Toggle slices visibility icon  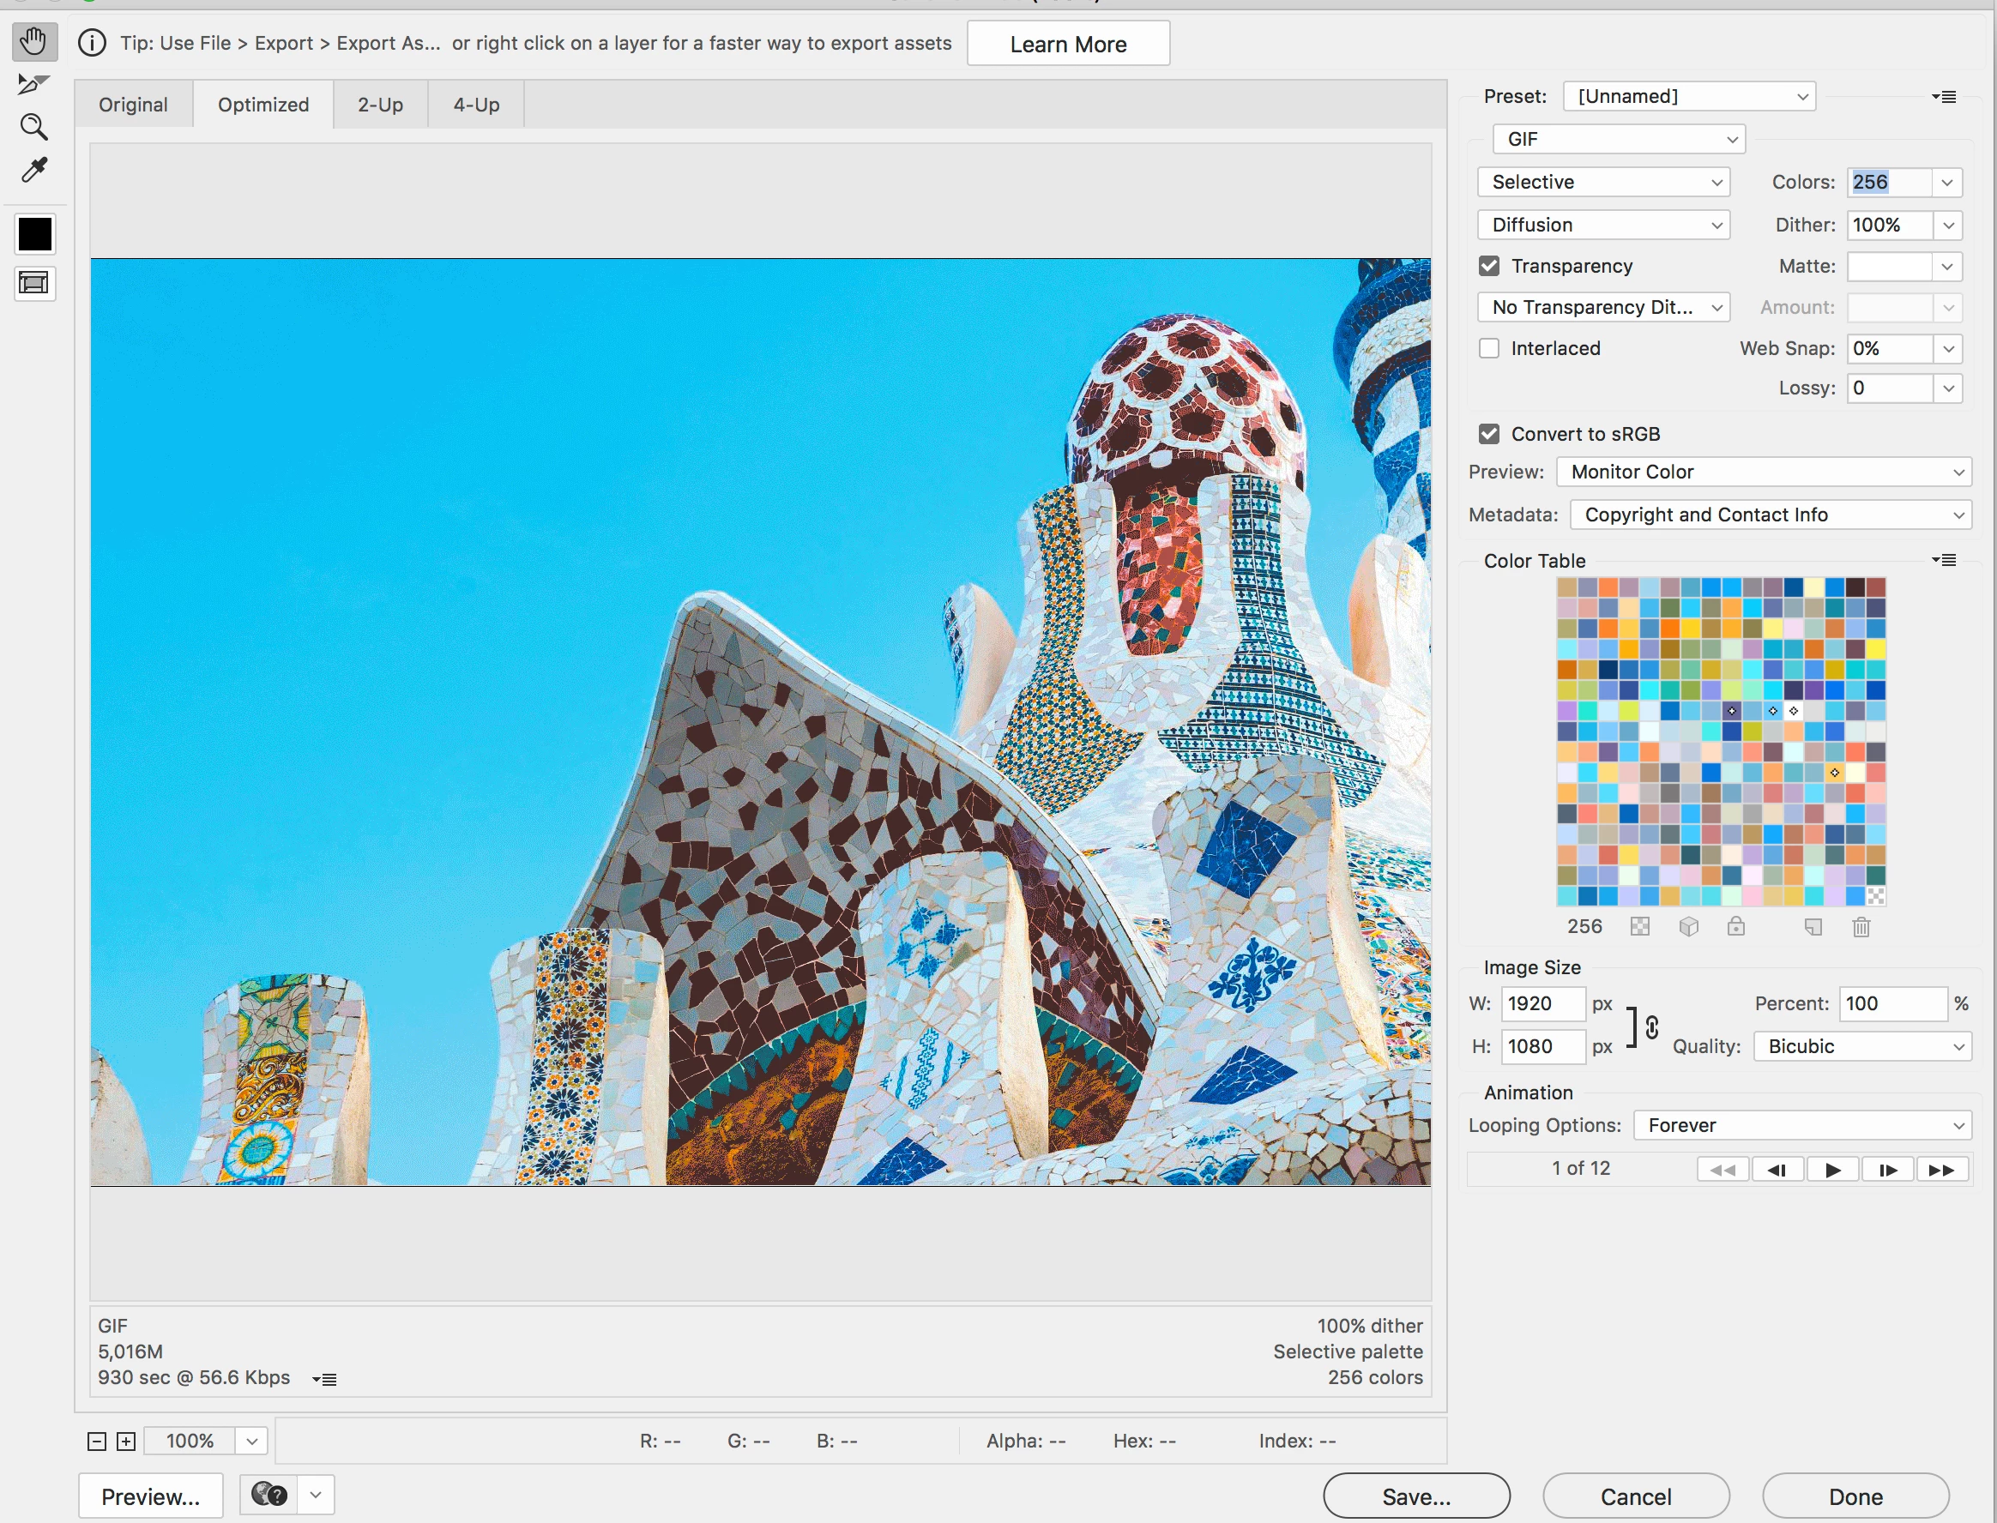point(34,284)
